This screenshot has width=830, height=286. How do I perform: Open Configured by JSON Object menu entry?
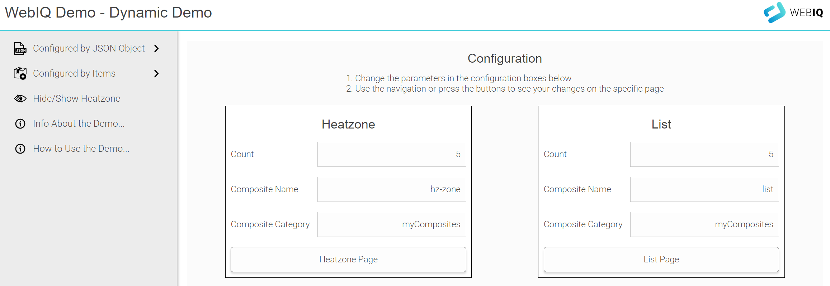89,48
